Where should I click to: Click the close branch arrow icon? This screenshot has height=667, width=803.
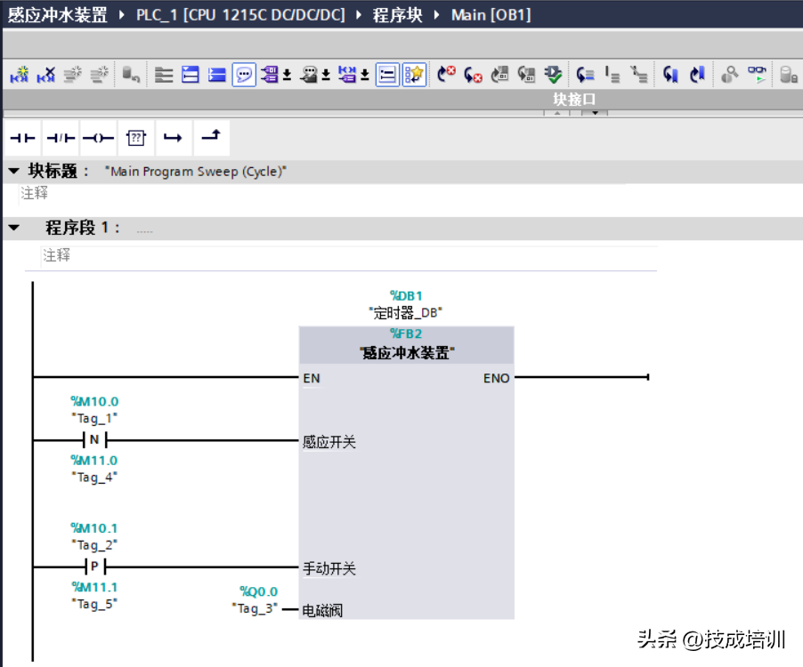coord(211,138)
